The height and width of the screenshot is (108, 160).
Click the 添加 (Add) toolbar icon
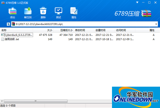pos(13,12)
